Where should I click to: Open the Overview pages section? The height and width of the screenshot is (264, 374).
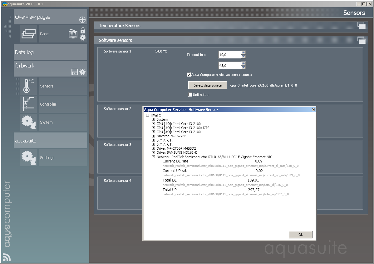coord(50,17)
